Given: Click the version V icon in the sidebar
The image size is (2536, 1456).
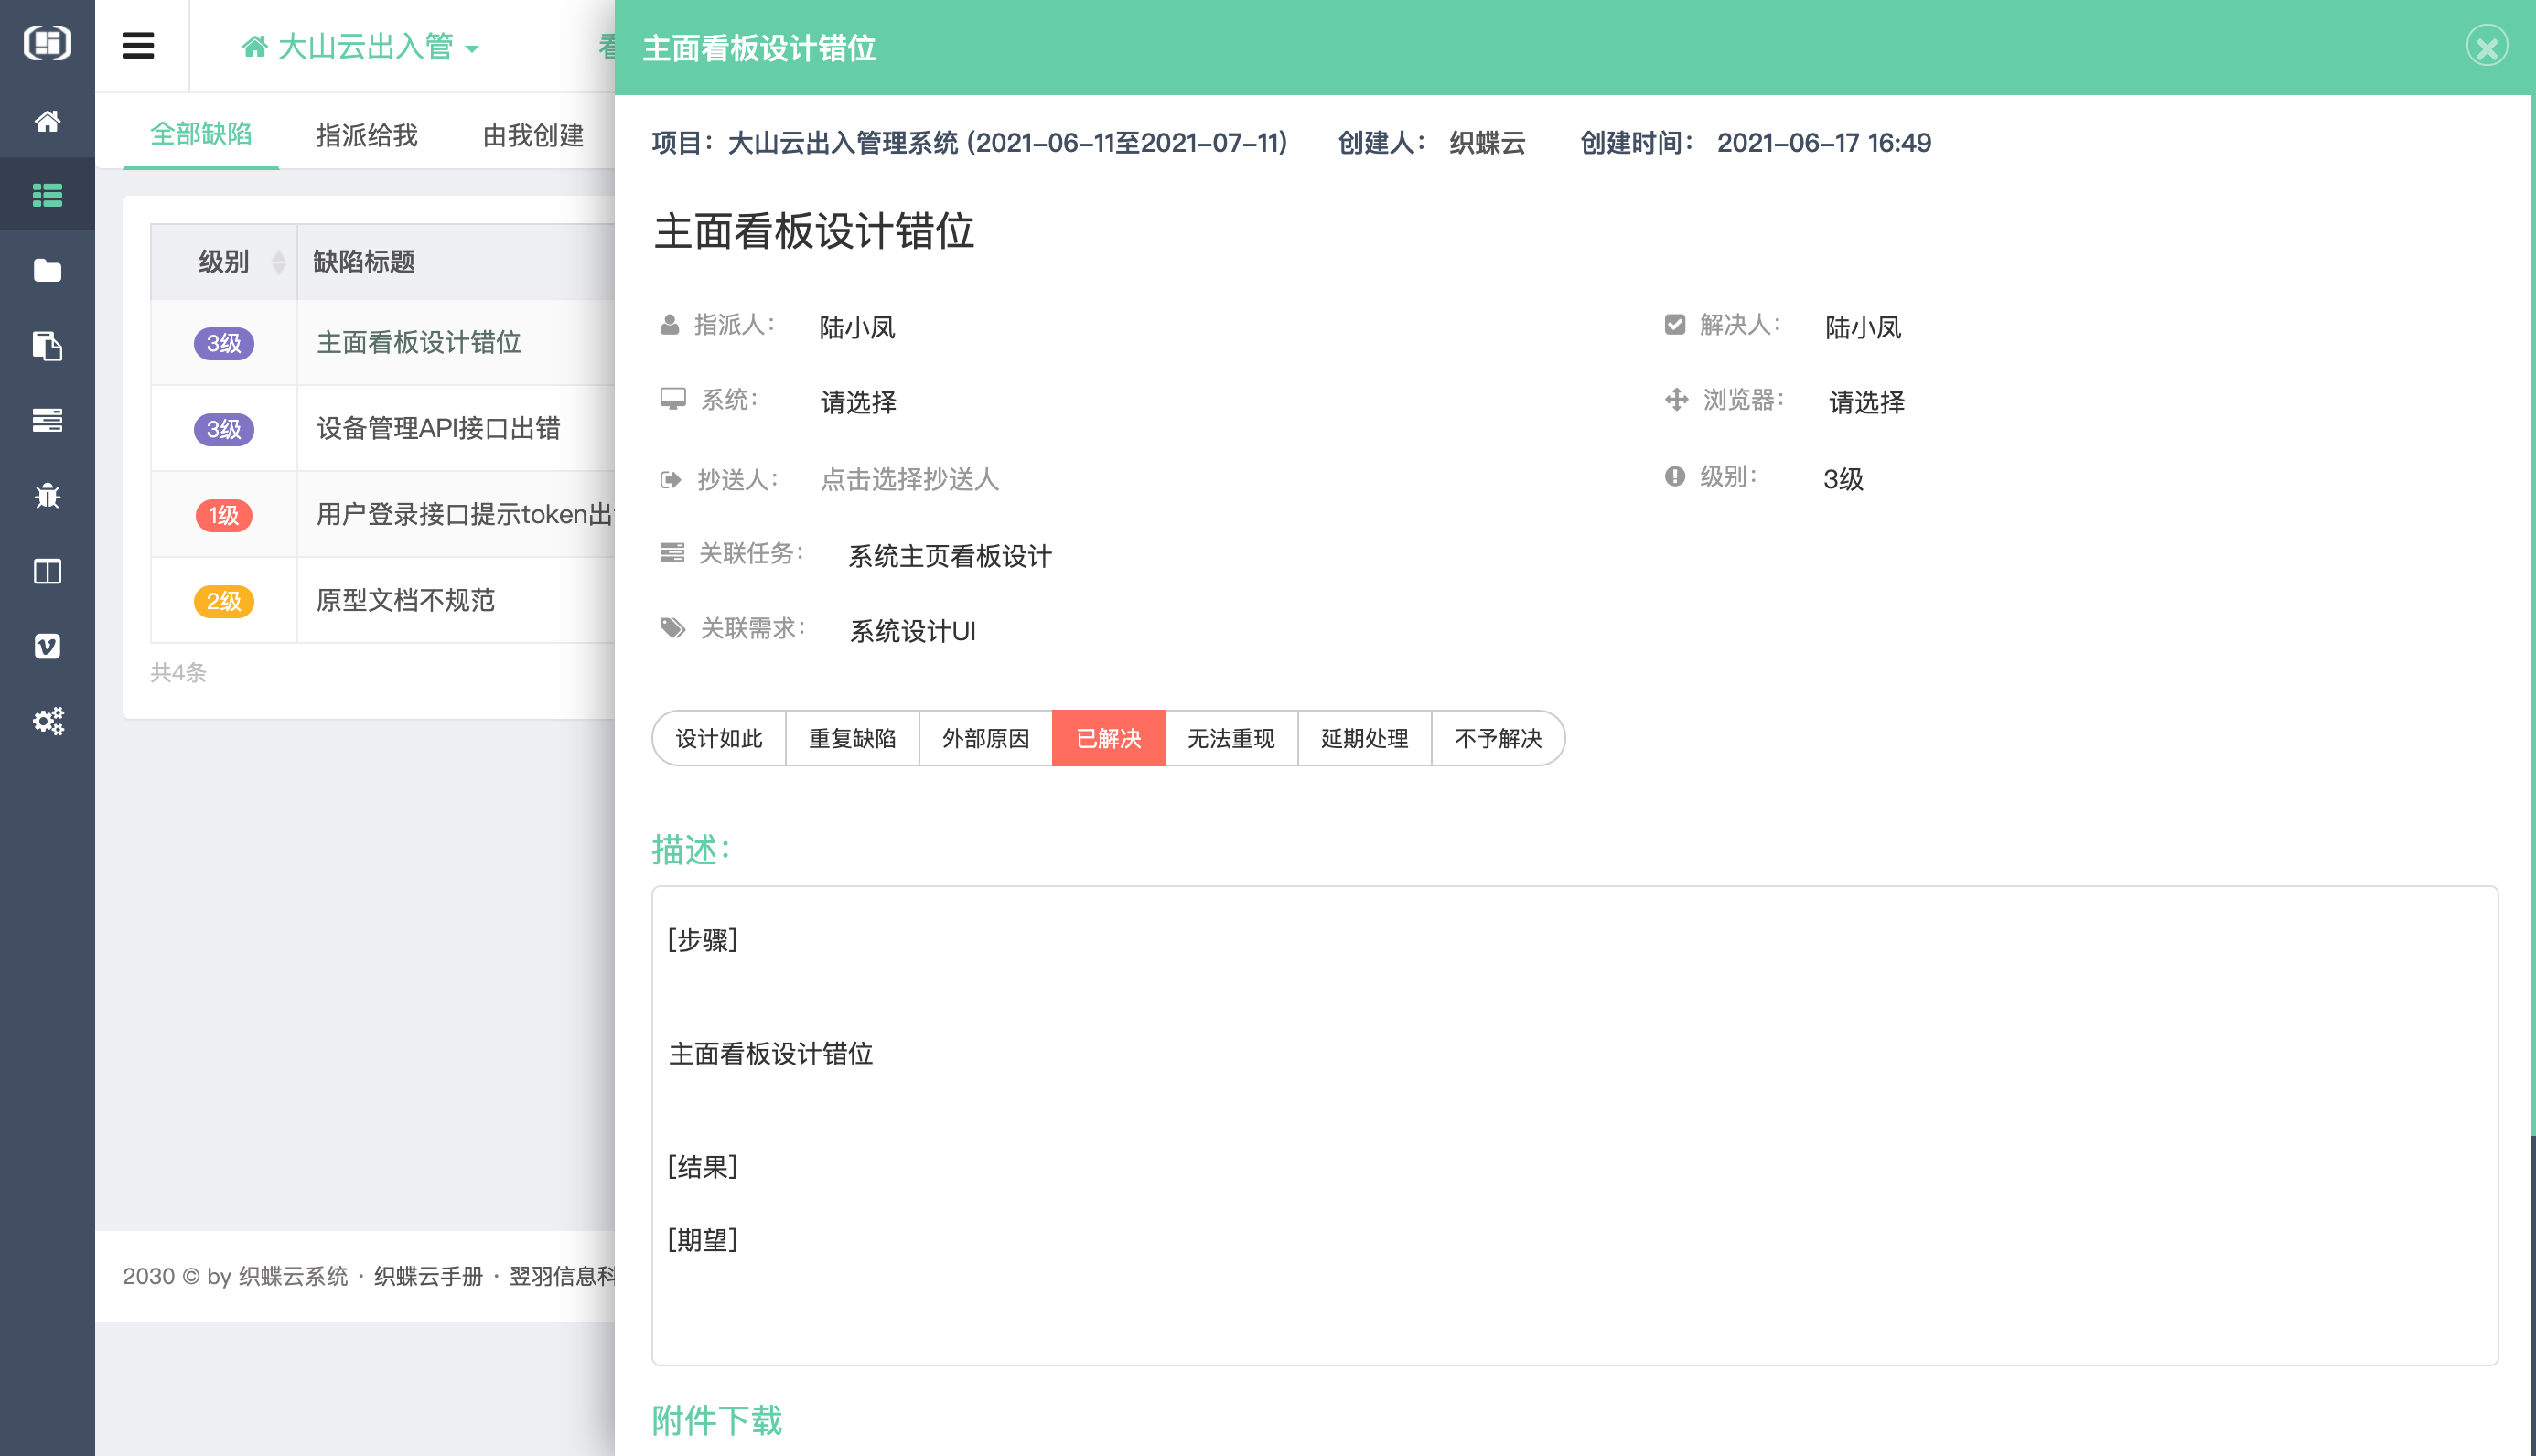Looking at the screenshot, I should 47,646.
